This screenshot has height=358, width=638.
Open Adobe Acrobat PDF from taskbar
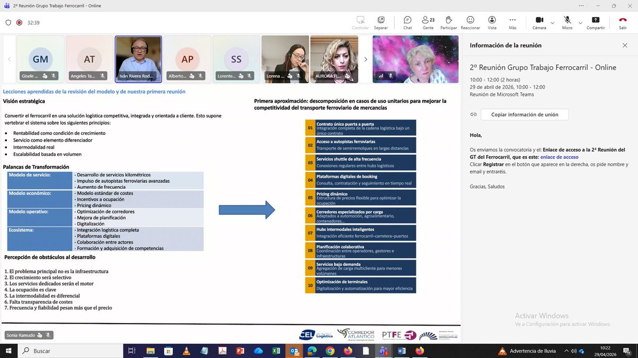222,351
